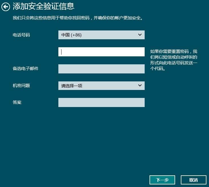209x187 pixels.
Task: Click the 机密问题 label
Action: point(21,85)
